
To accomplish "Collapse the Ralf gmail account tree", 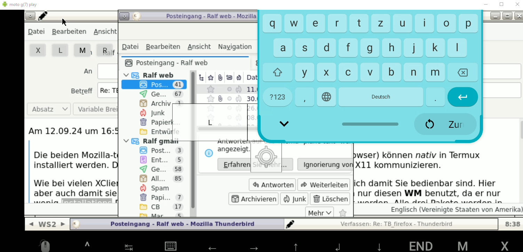I will point(126,141).
